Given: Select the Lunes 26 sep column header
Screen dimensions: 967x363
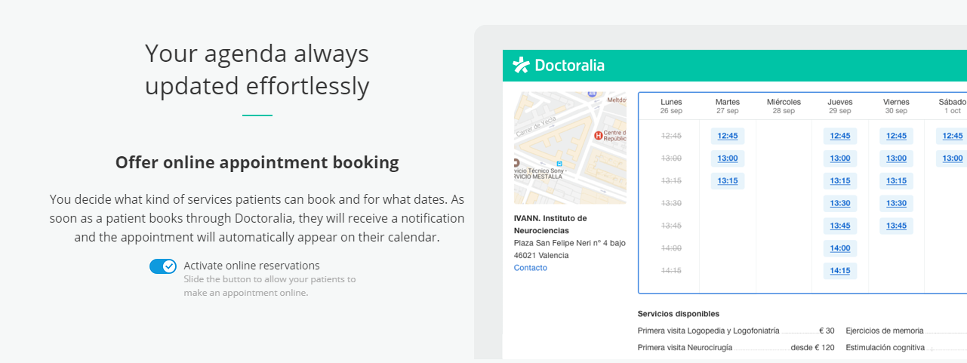Looking at the screenshot, I should click(x=671, y=106).
